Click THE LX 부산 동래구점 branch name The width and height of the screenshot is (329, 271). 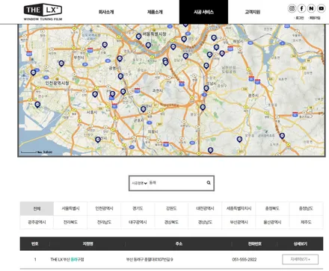point(67,260)
